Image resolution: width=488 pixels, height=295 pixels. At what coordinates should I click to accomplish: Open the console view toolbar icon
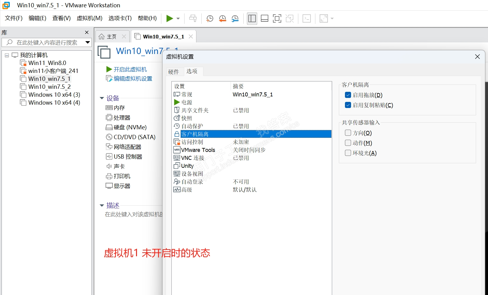pyautogui.click(x=307, y=19)
